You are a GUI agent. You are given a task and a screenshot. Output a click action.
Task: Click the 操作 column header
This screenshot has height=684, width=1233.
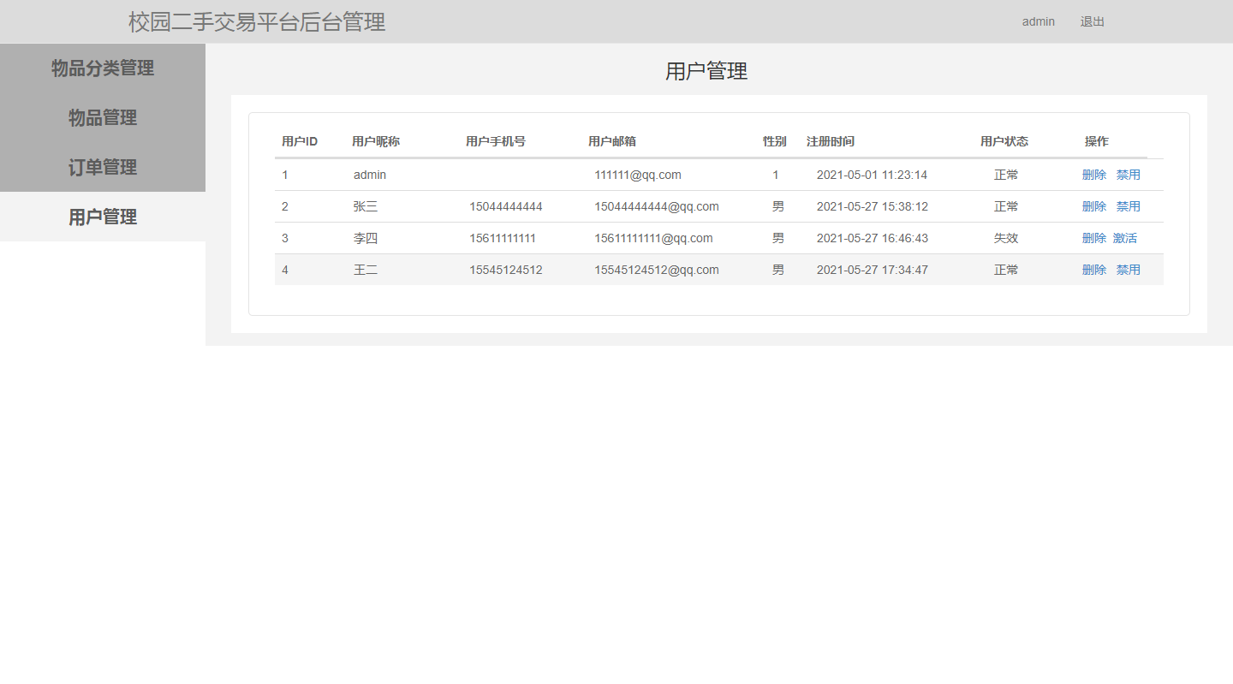click(1097, 141)
